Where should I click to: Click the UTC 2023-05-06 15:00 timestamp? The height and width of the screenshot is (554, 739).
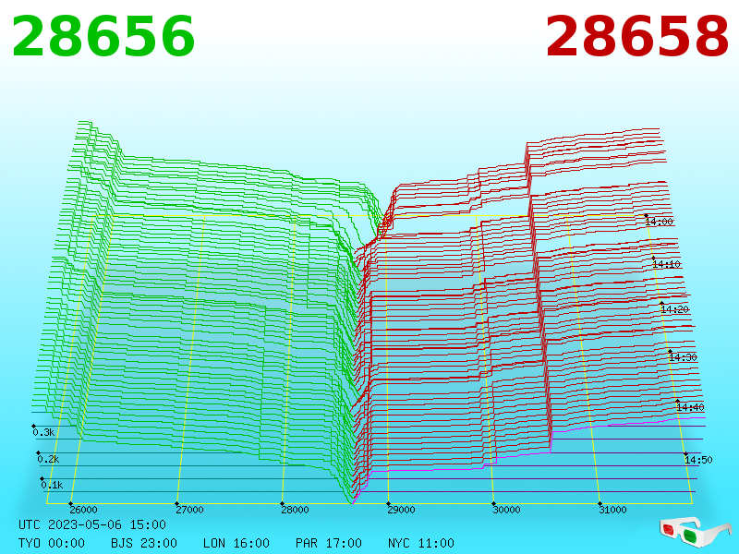(x=92, y=524)
